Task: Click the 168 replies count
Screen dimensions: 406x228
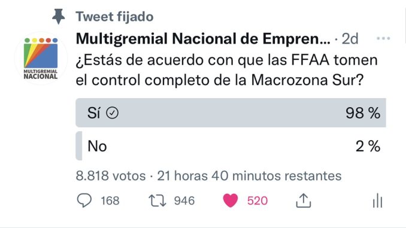Action: [x=110, y=201]
